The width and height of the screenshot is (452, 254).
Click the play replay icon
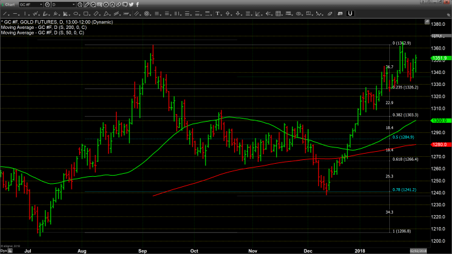click(x=106, y=4)
